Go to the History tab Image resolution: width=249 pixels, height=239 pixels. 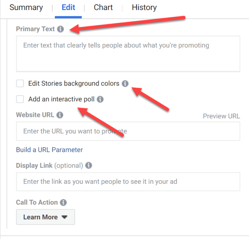point(144,7)
